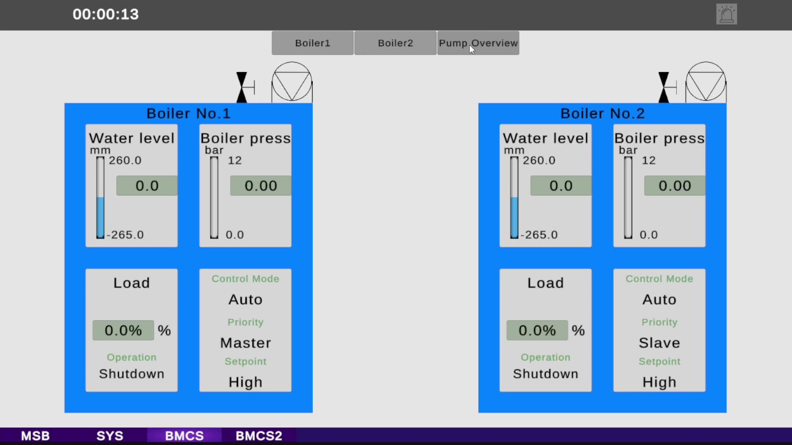The height and width of the screenshot is (445, 792).
Task: Switch to the Pump Overview tab
Action: (478, 43)
